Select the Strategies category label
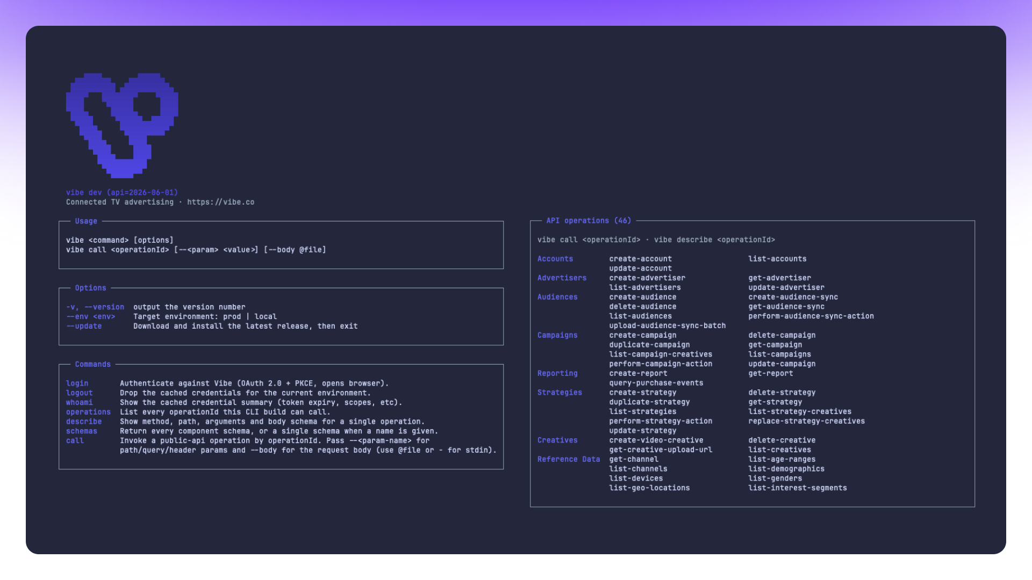 click(x=560, y=393)
